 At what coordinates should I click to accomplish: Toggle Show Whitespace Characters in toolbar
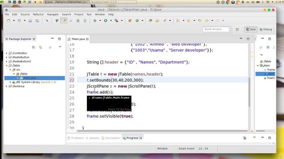click(x=85, y=21)
